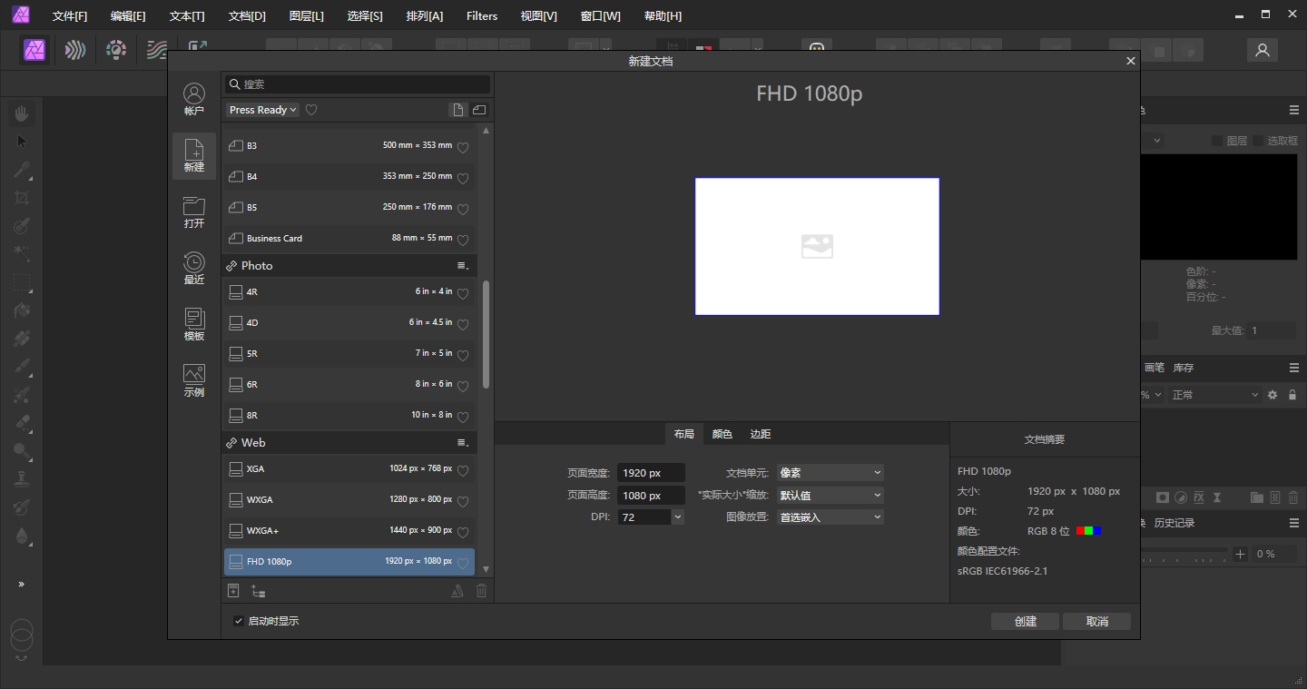Viewport: 1307px width, 689px height.
Task: Click the delete preset trash icon
Action: 482,591
